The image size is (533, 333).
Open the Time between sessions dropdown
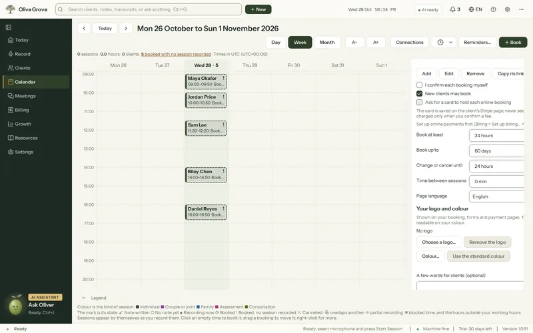pos(496,181)
